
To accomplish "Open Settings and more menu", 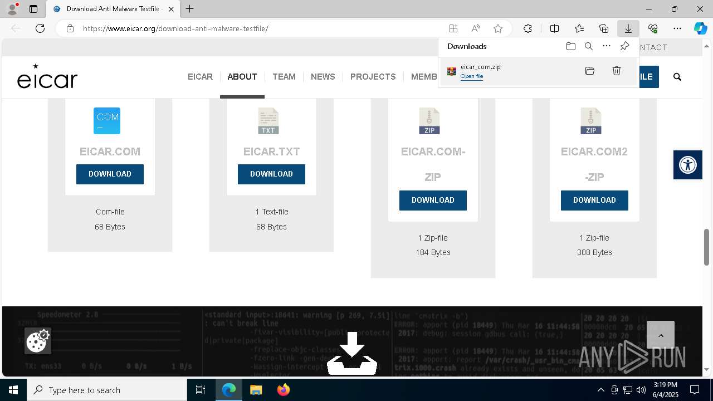I will coord(677,28).
